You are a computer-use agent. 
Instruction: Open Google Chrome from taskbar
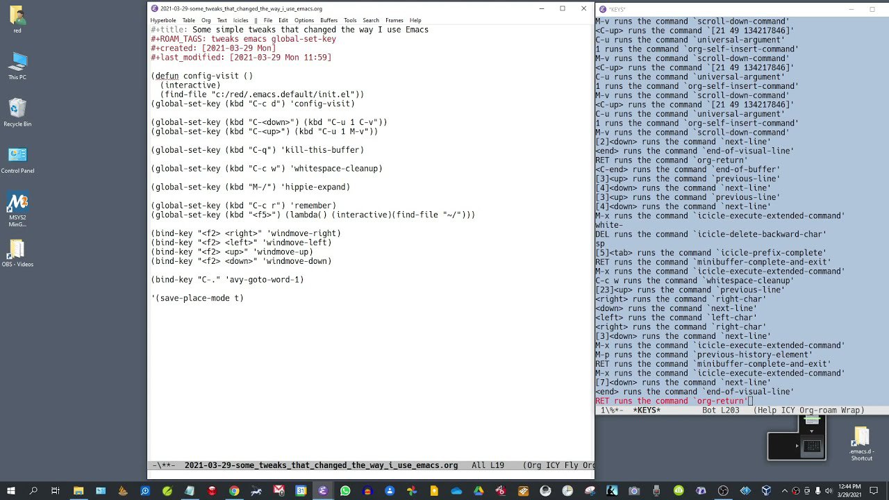234,491
